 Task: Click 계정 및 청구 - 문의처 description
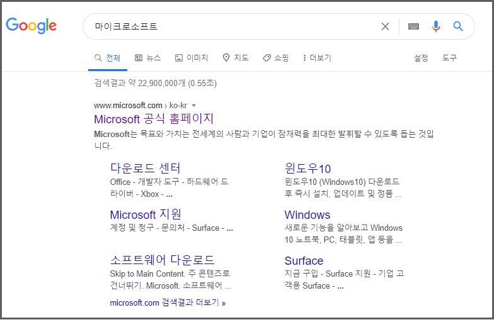[171, 228]
